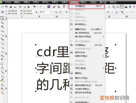Open the 帮助(H) menu
Image resolution: width=136 pixels, height=103 pixels.
[x=113, y=2]
